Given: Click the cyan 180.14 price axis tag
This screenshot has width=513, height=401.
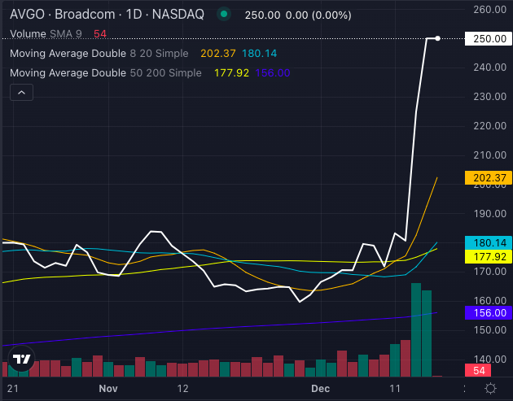Looking at the screenshot, I should 485,242.
